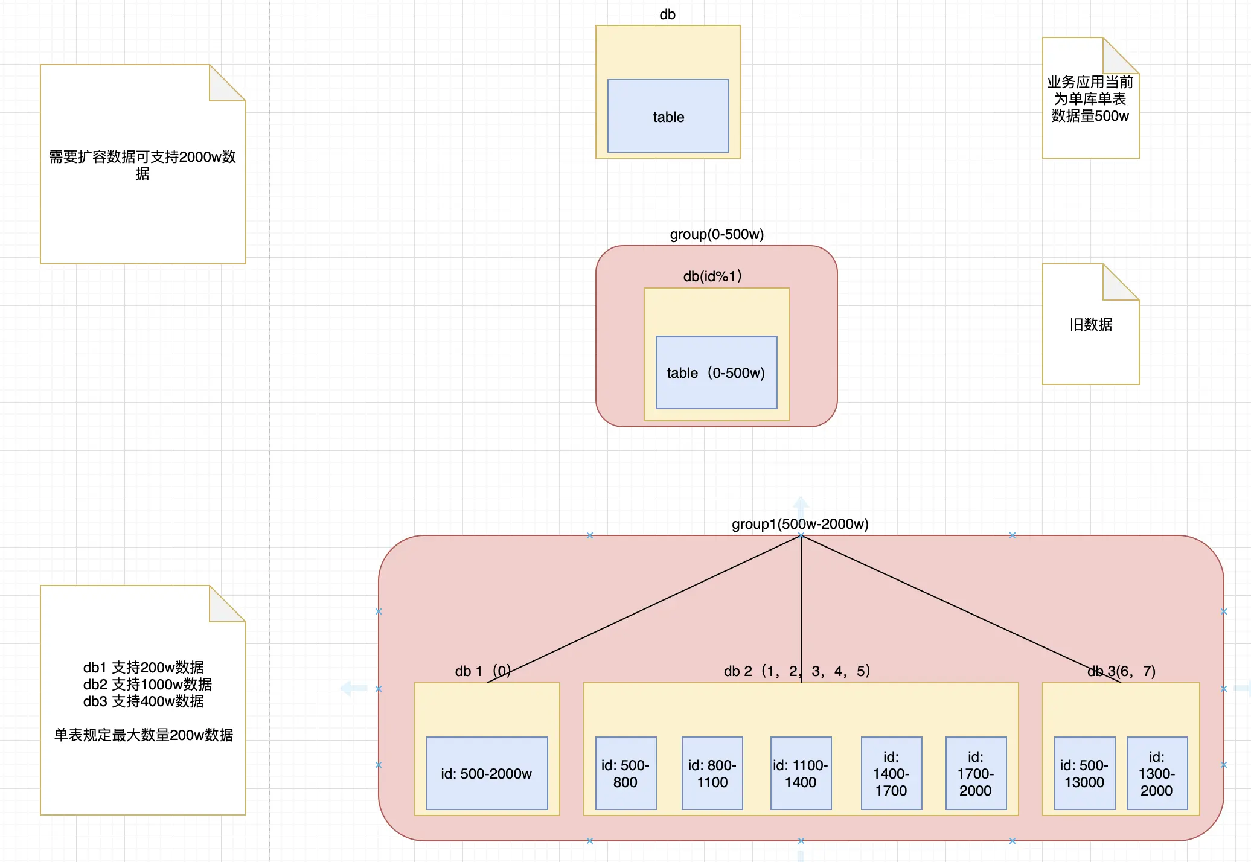1251x862 pixels.
Task: Select the 'id: 1300-2000' table box
Action: pyautogui.click(x=1157, y=773)
